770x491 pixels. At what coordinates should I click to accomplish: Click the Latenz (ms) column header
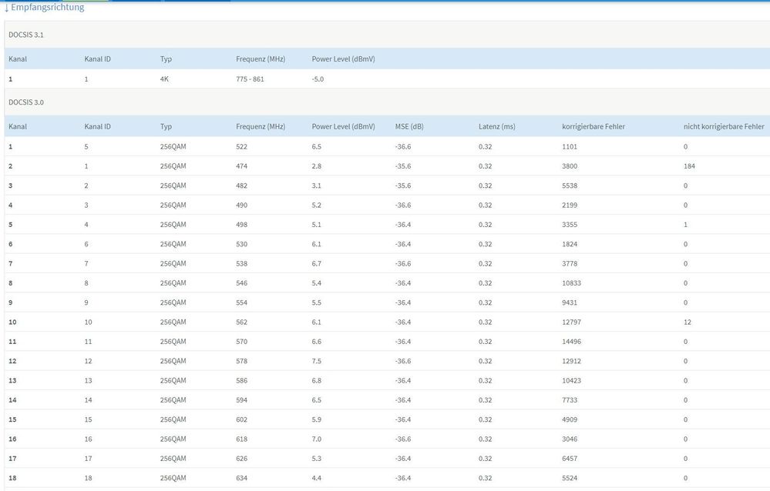pos(496,126)
